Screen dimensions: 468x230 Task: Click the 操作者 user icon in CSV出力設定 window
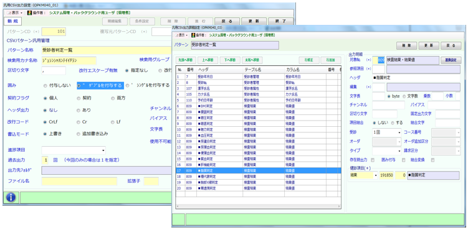(x=29, y=13)
